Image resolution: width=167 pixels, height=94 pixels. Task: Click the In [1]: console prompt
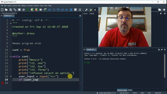coord(87,63)
